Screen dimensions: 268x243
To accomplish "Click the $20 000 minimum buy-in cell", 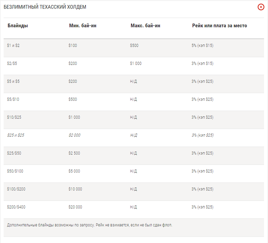I will [x=75, y=207].
